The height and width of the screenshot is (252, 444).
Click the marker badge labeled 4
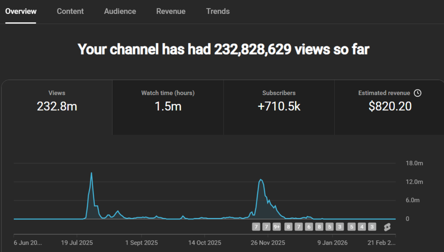point(362,227)
